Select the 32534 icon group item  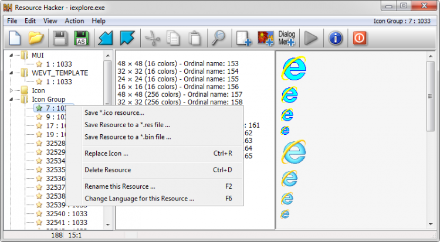(56, 161)
